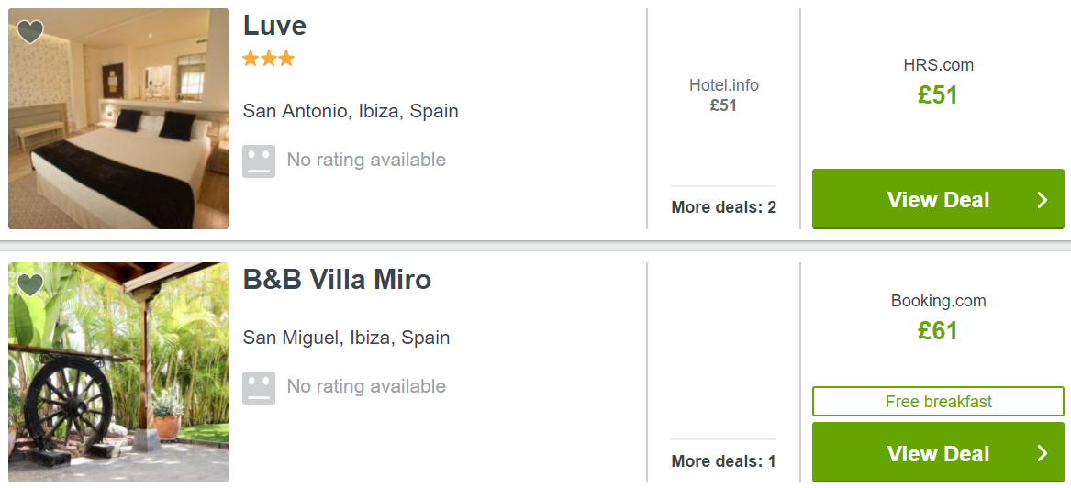Click View Deal for Luve on HRS.com
1071x488 pixels.
coord(938,199)
